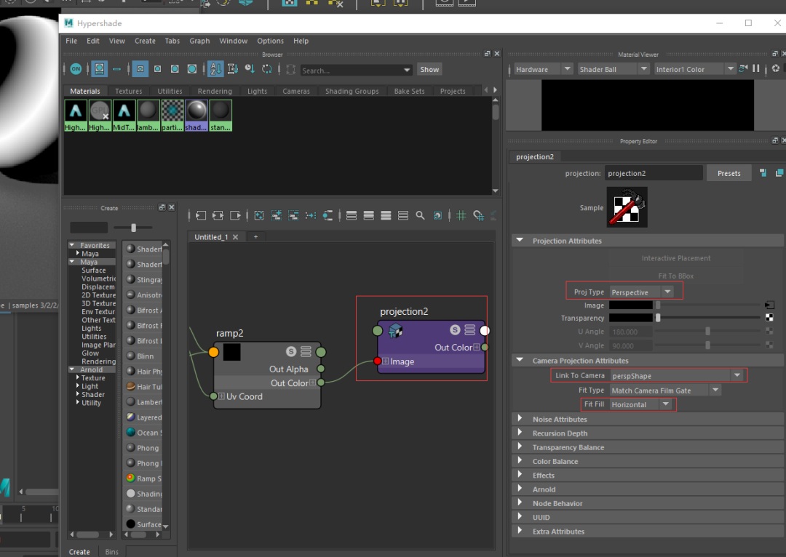Screen dimensions: 786x557
Task: Add a new graph tab with plus
Action: (x=255, y=237)
